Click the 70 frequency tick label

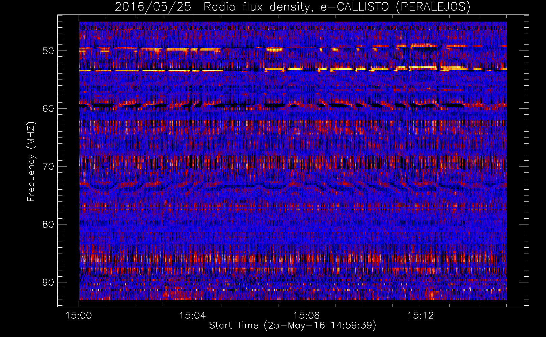[x=48, y=166]
